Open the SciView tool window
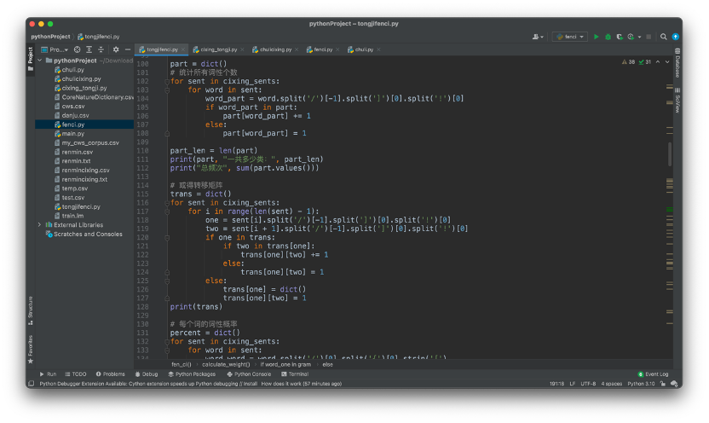The width and height of the screenshot is (709, 423). [x=677, y=100]
